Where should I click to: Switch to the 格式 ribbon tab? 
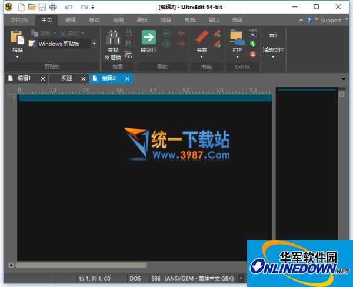pos(94,20)
